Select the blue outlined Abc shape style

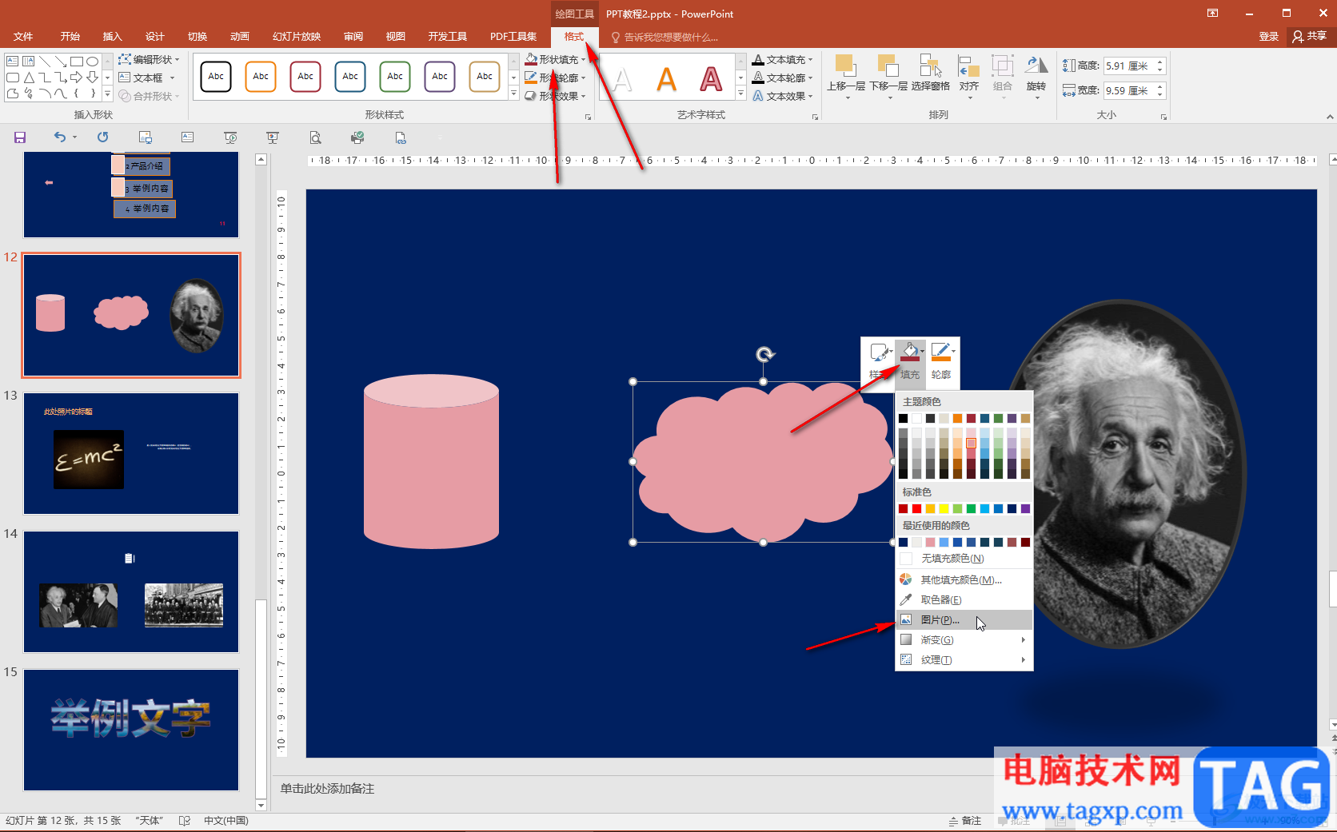pos(350,77)
